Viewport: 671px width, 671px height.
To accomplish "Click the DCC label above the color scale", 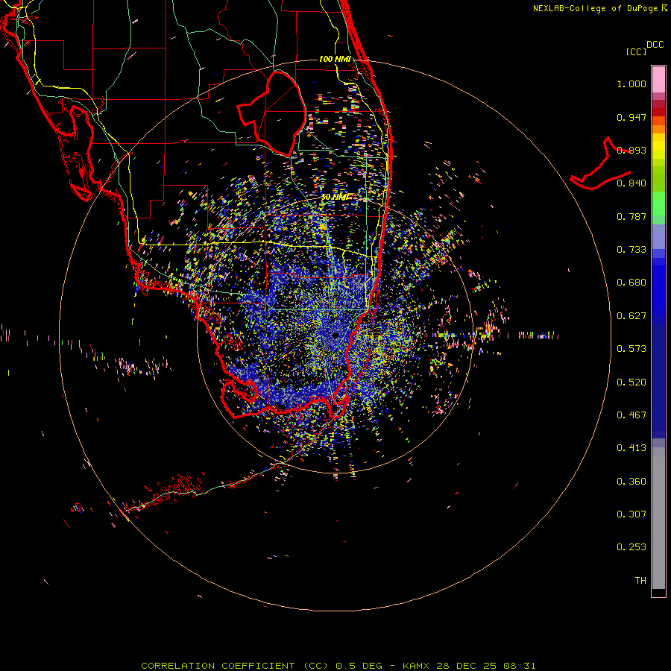I will click(655, 45).
